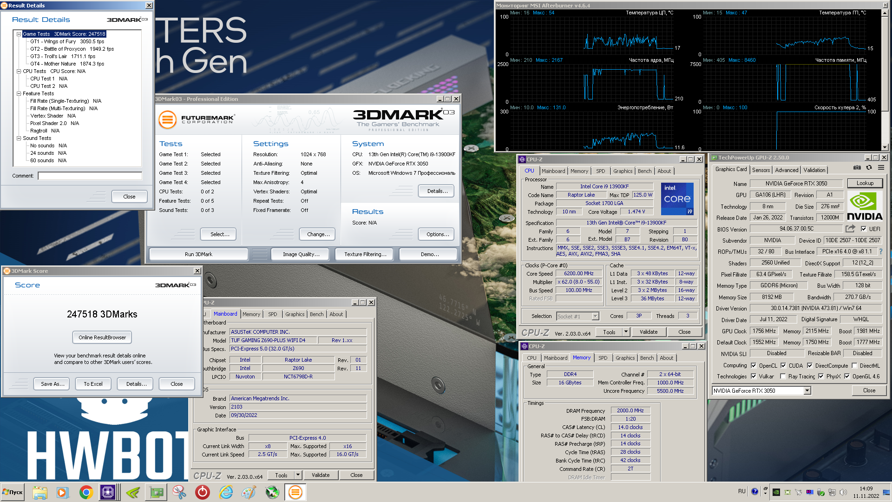This screenshot has width=892, height=502.
Task: Open the SPD tab in the CPU-Z Memory window
Action: 603,358
